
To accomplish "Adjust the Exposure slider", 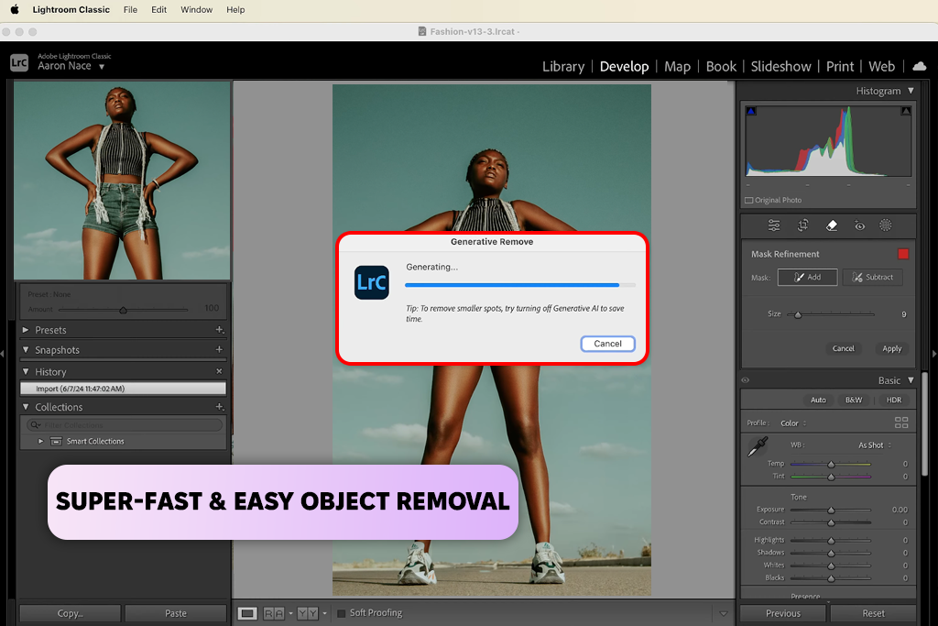I will click(831, 510).
